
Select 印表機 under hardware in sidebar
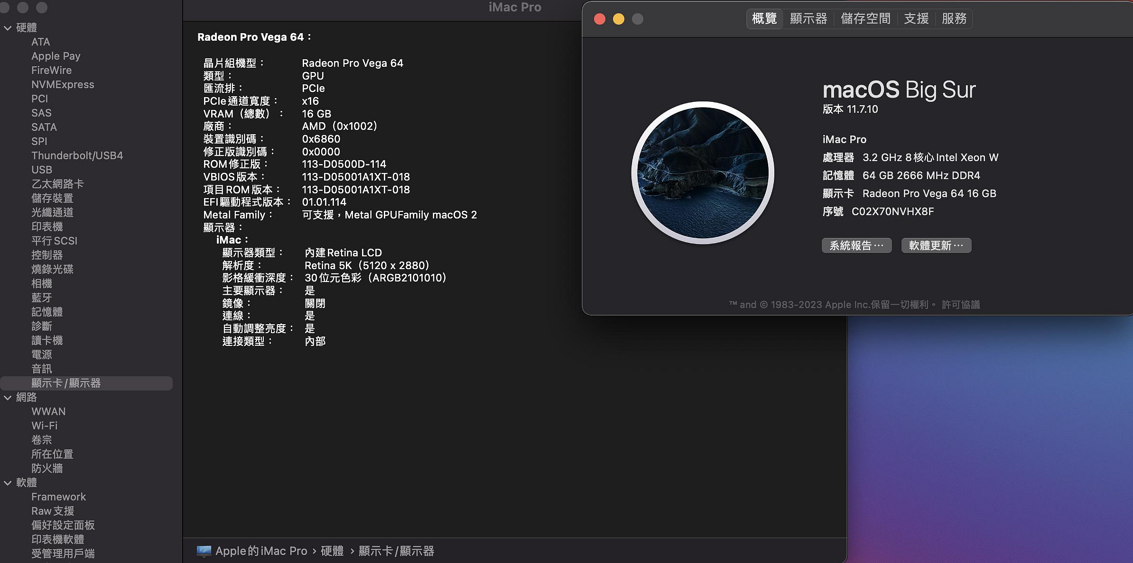coord(47,227)
